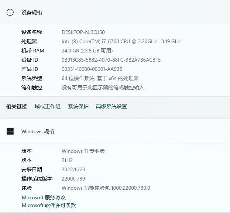Viewport: 230px width, 213px height.
Task: Click the Windows logo icon beside Windows 规格
Action: (10, 131)
